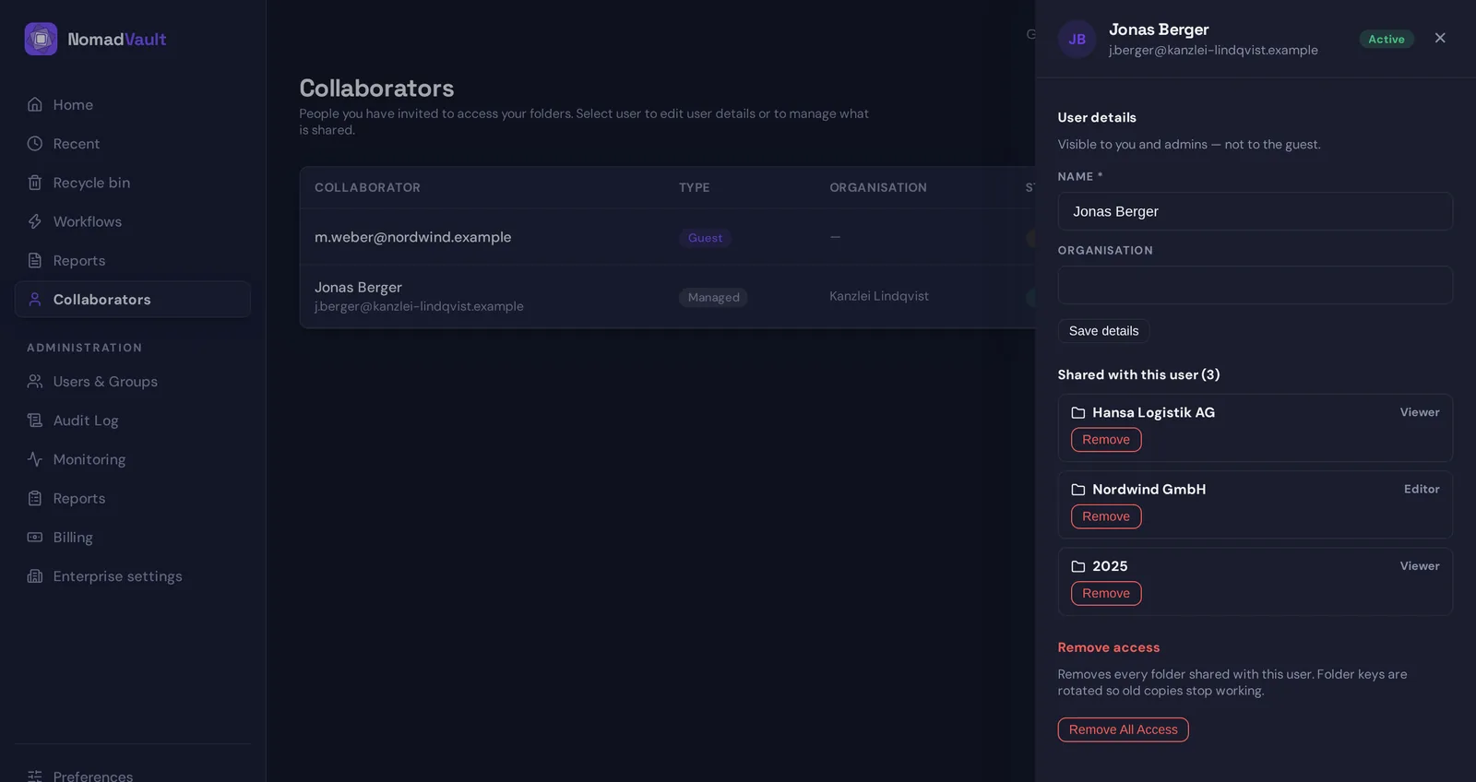Click the Recycle bin trash icon

(x=35, y=183)
